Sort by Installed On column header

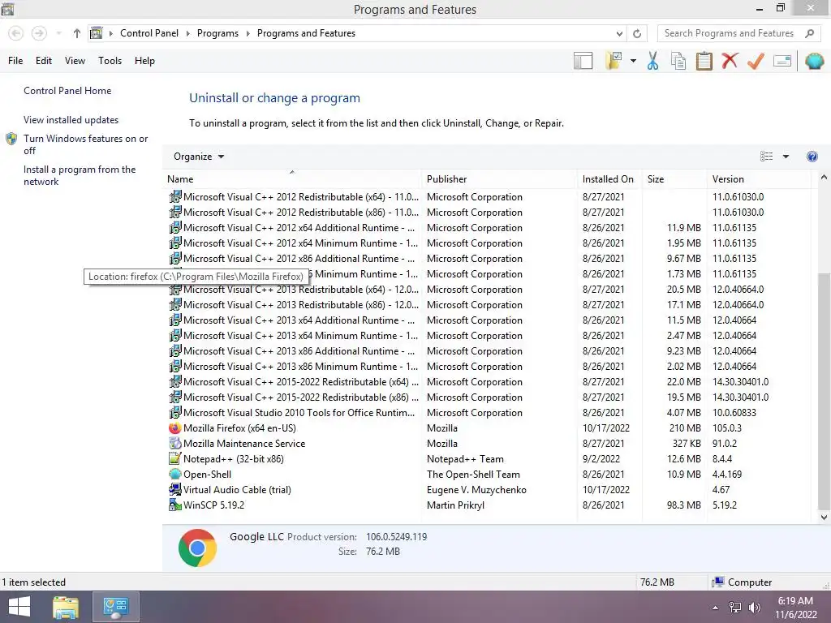point(610,179)
